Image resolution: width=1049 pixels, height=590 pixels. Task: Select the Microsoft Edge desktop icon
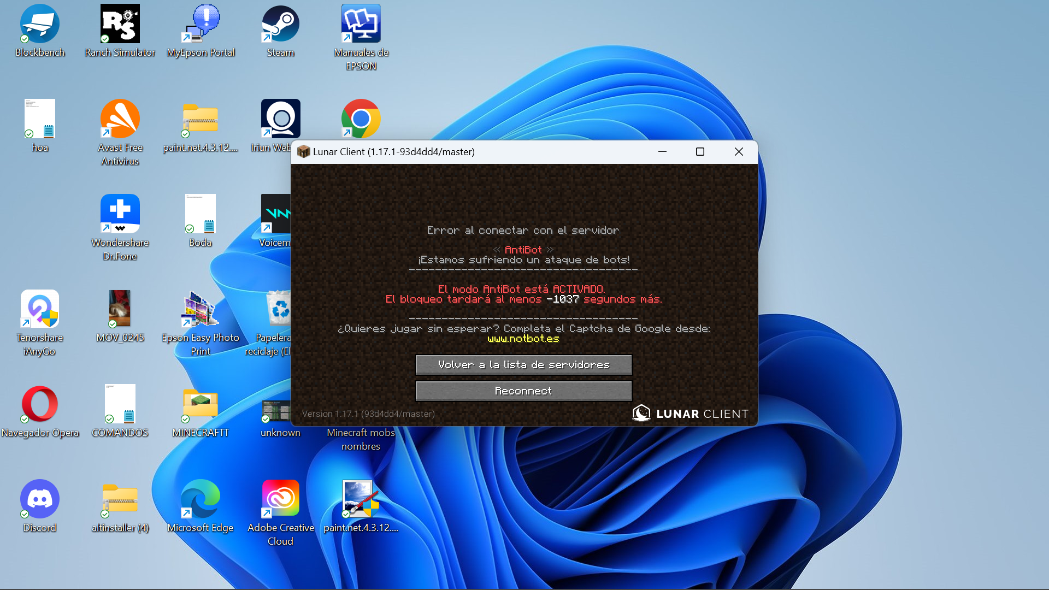point(201,499)
